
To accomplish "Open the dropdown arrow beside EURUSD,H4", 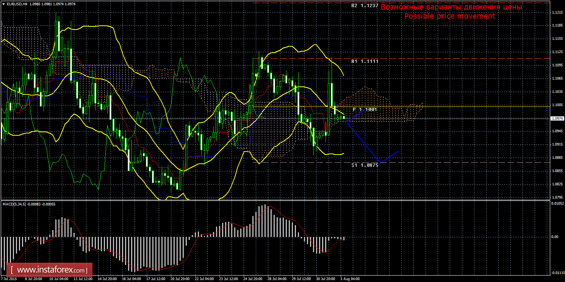I will (x=3, y=4).
